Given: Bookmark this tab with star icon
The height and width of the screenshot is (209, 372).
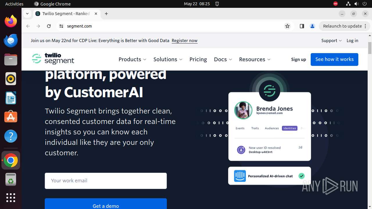Looking at the screenshot, I should 287,26.
